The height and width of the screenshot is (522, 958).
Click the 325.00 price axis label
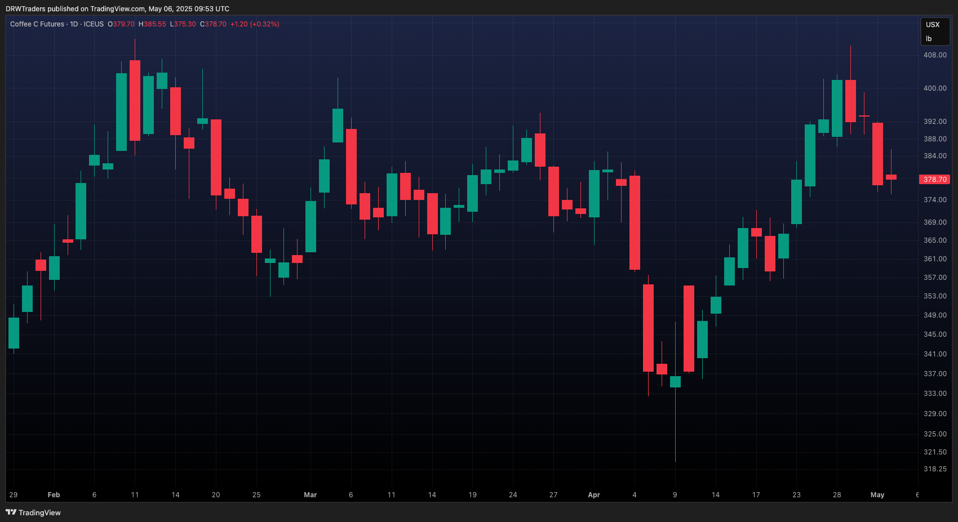click(935, 434)
